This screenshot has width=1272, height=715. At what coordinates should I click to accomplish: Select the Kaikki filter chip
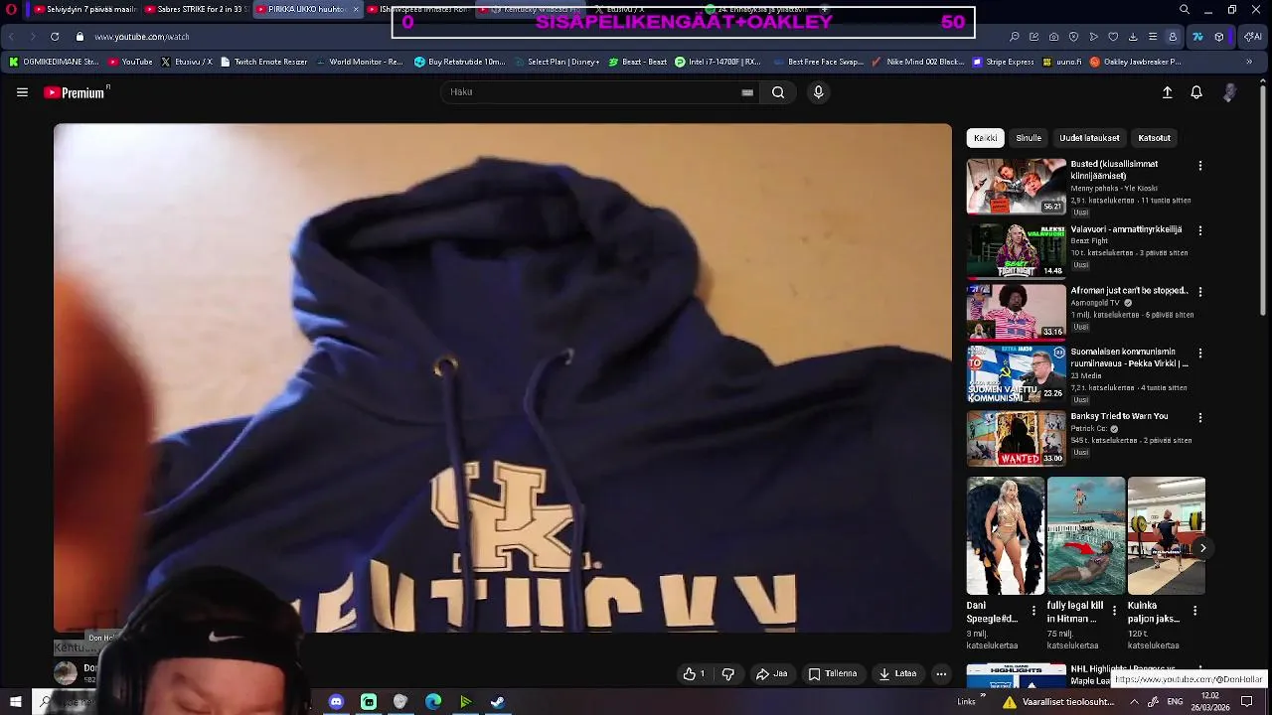pos(985,138)
